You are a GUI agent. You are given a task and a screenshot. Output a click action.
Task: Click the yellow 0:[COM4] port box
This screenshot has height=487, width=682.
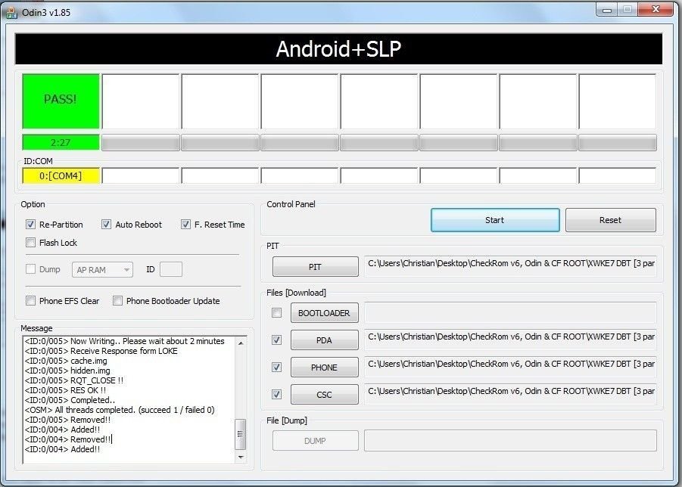point(61,176)
